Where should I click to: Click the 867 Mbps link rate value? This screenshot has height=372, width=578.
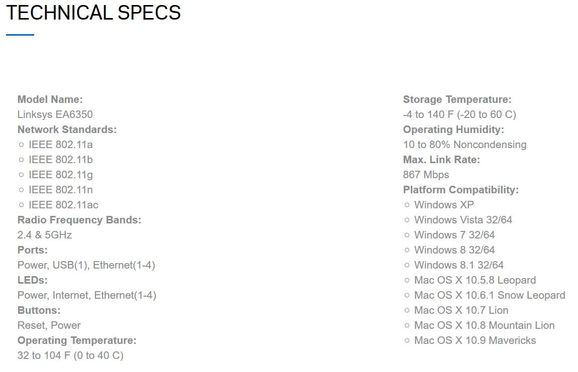point(426,175)
